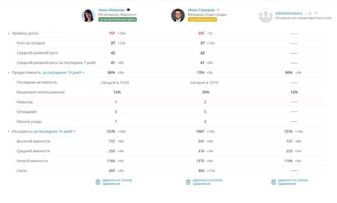
Task: Toggle the eye icon next to Анна Иванова
Action: tap(128, 10)
